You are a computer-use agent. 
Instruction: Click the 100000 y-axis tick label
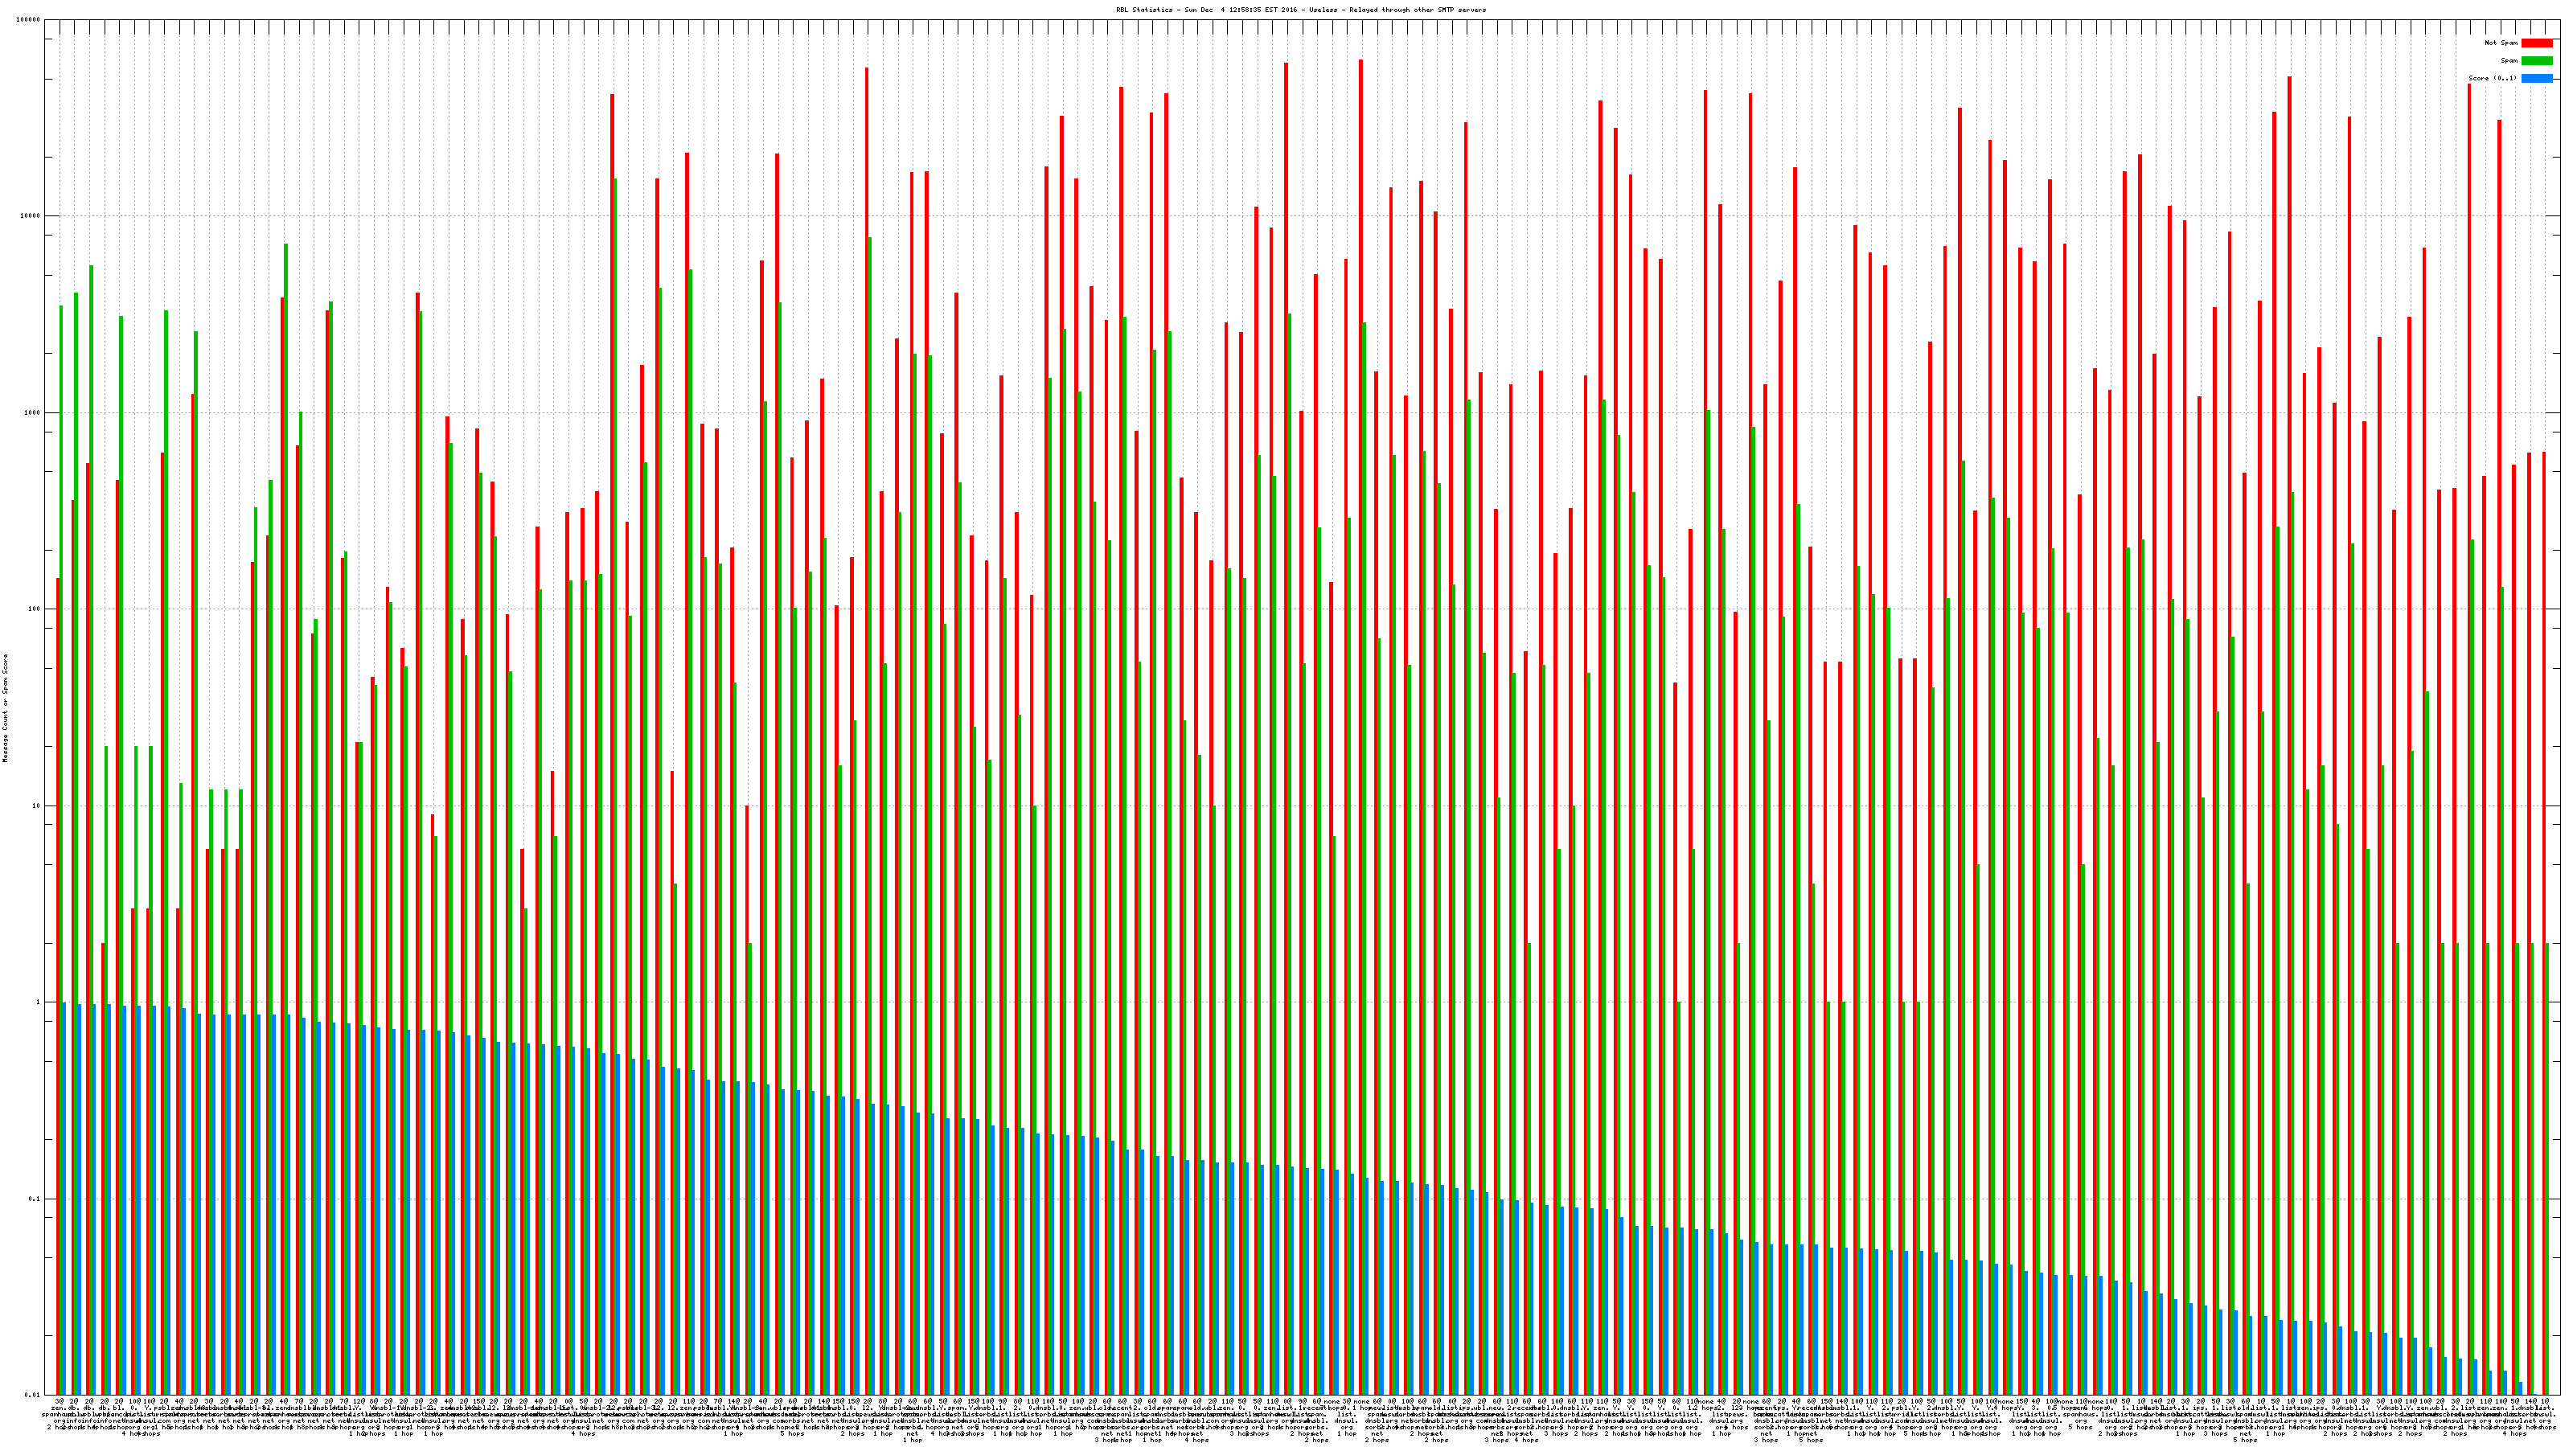click(29, 20)
